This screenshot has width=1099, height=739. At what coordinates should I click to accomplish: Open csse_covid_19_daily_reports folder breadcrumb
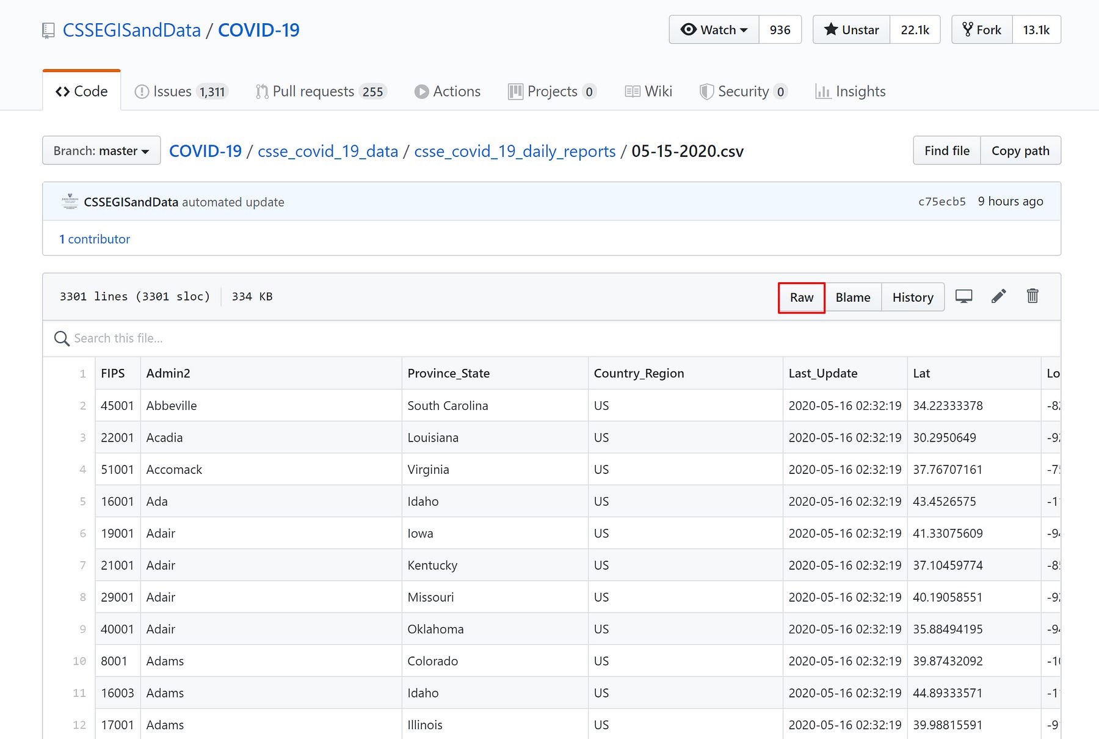click(x=515, y=151)
